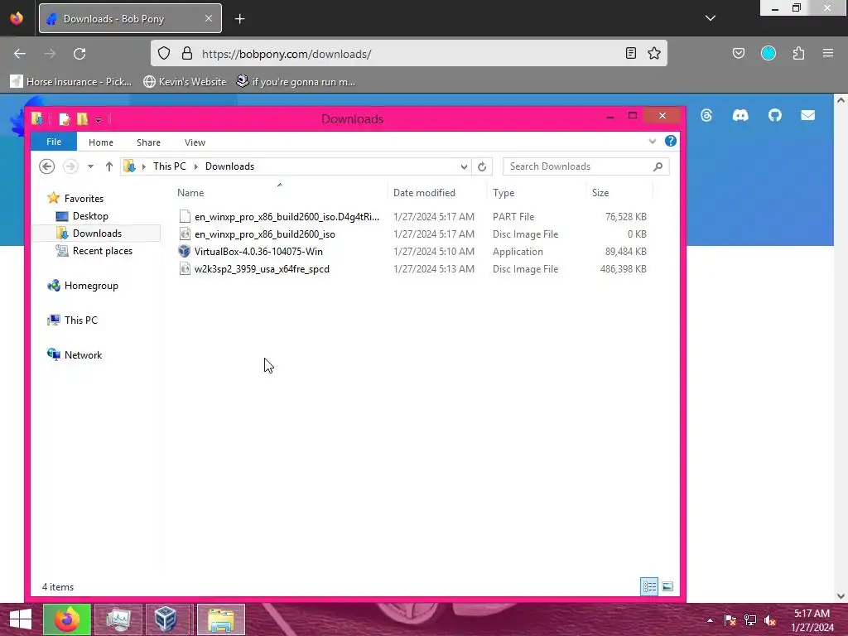List all Firefox tabs dropdown
This screenshot has height=636, width=848.
711,18
